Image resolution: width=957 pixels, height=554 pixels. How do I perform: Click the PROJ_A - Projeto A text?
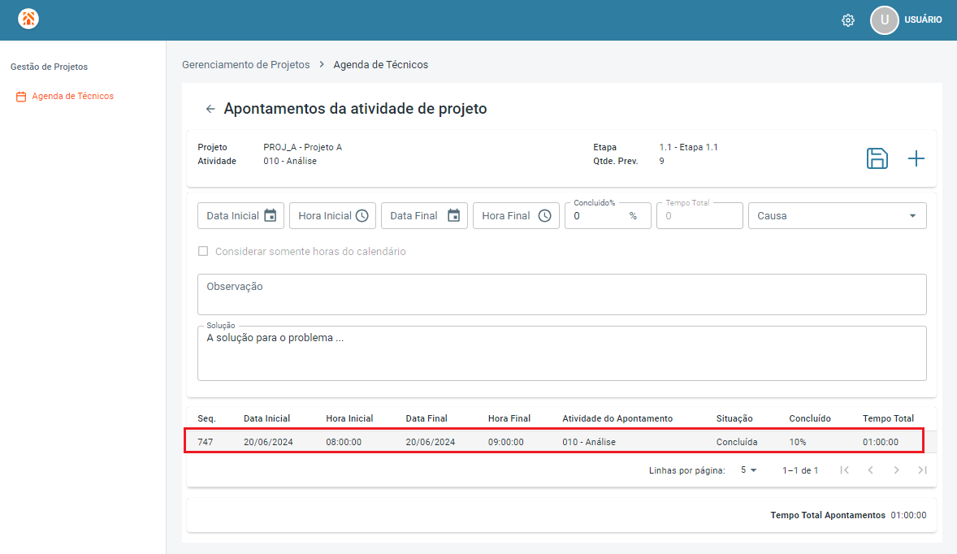(303, 147)
